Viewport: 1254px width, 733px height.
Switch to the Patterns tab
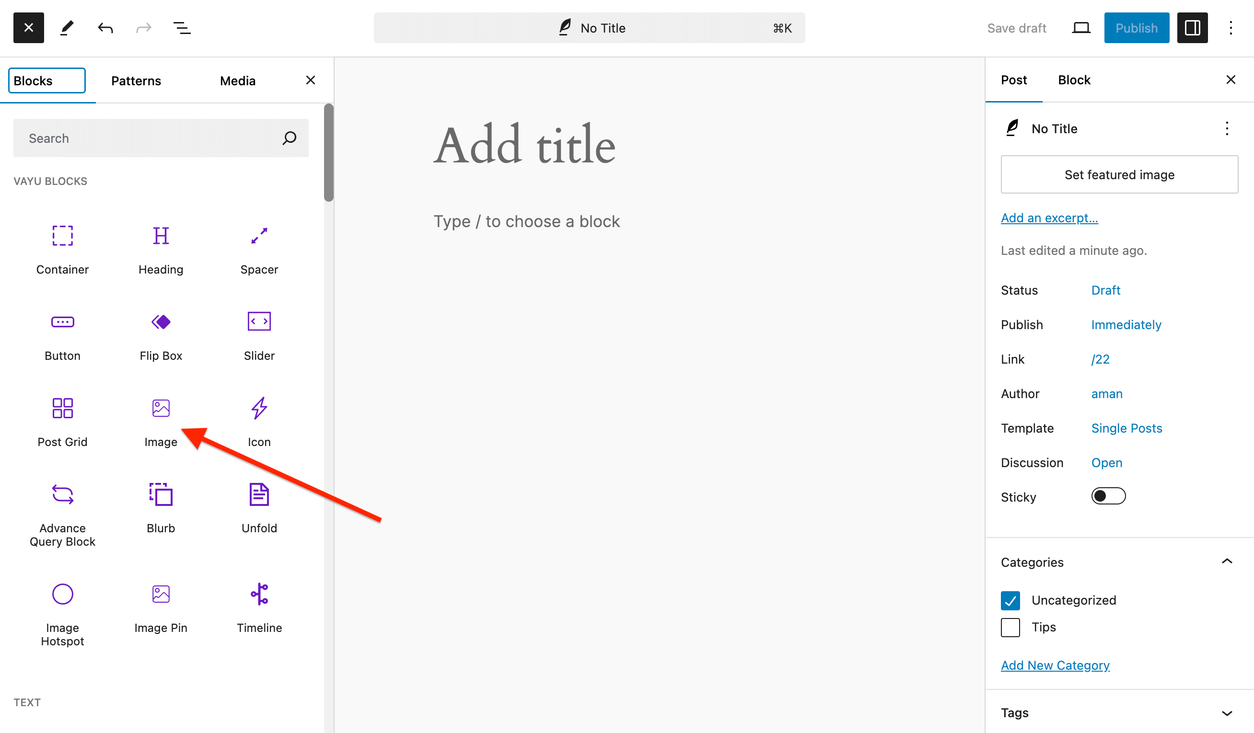[x=136, y=80]
